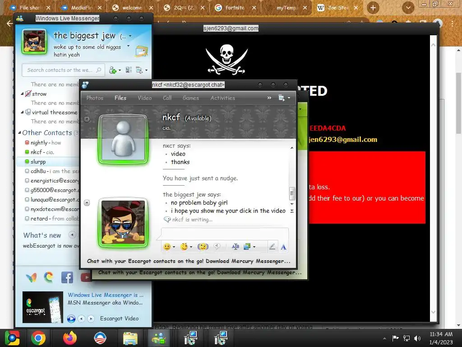Open the Activities tab in chat window
462x347 pixels.
222,98
